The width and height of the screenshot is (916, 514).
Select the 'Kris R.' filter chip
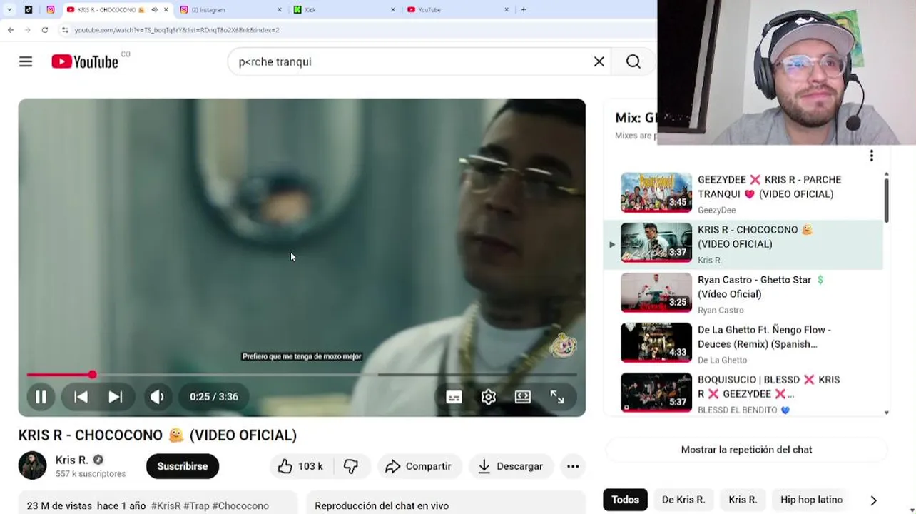pos(743,500)
